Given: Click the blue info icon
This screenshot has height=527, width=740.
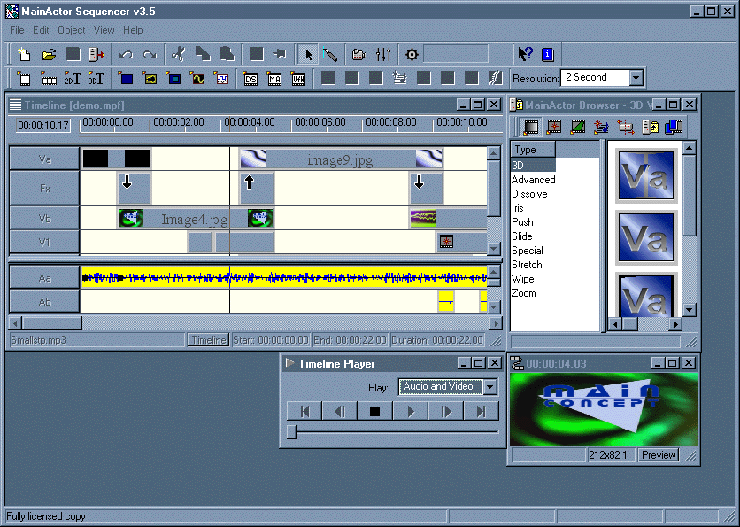Looking at the screenshot, I should click(547, 54).
